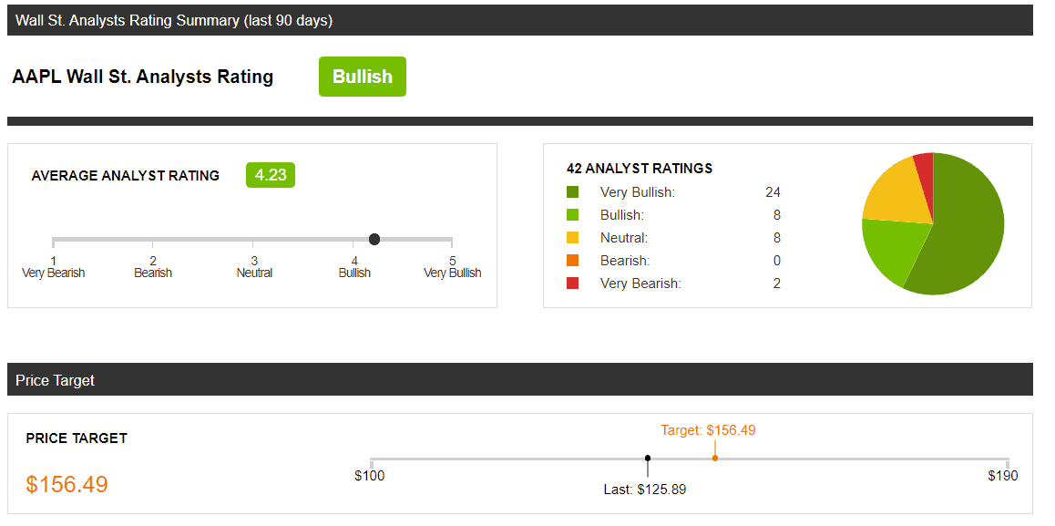The image size is (1055, 526).
Task: Click the 4.23 average rating badge
Action: (x=271, y=175)
